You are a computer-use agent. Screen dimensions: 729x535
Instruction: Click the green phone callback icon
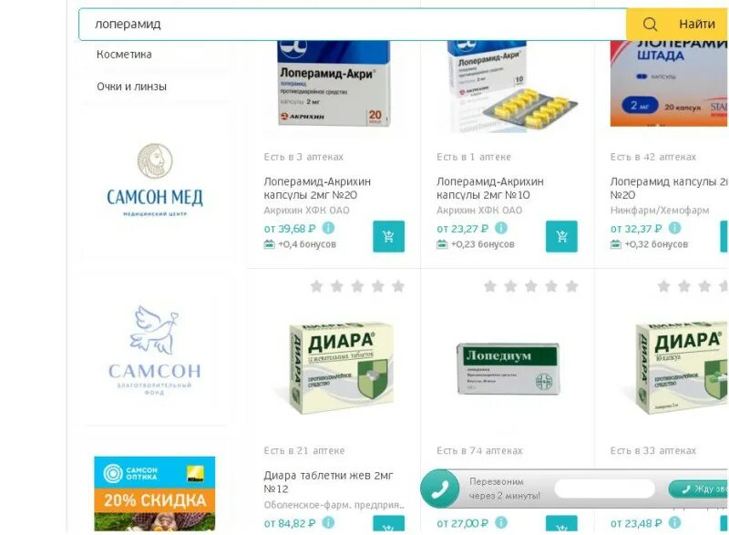[x=440, y=489]
